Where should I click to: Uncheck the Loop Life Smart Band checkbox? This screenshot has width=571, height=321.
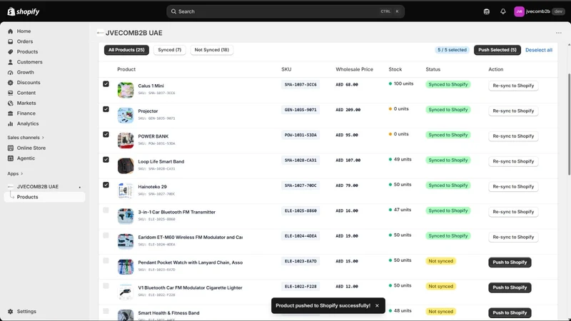[x=106, y=159]
